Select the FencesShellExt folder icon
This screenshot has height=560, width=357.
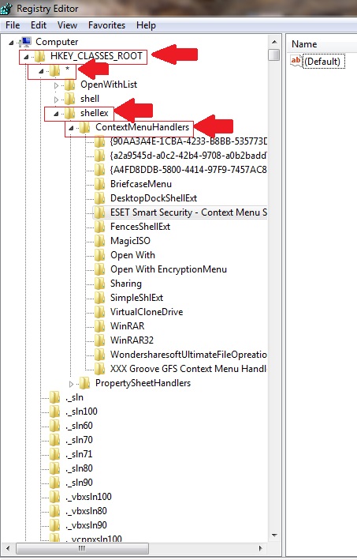pos(100,227)
